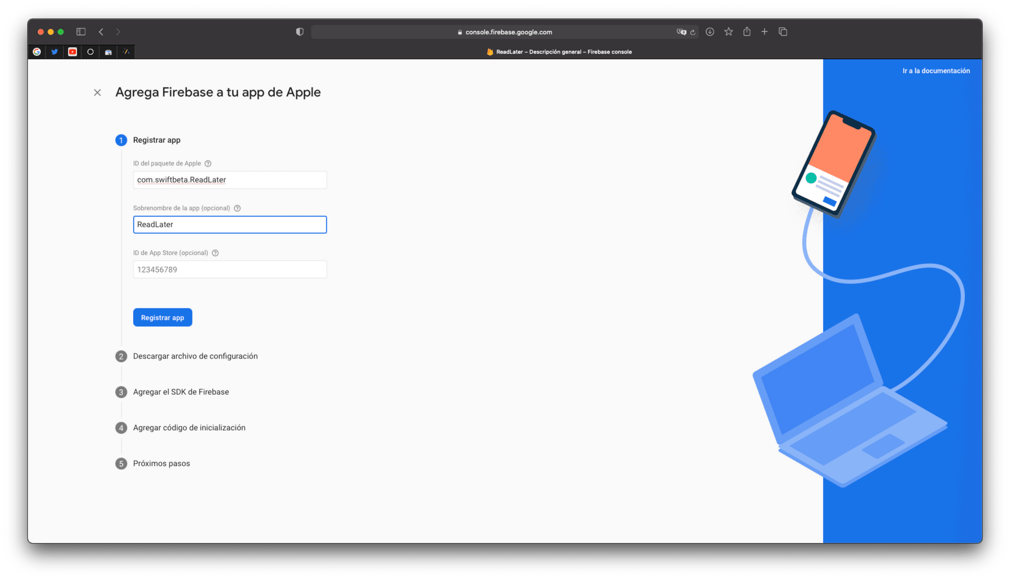Click the lock icon beside the URL

460,32
